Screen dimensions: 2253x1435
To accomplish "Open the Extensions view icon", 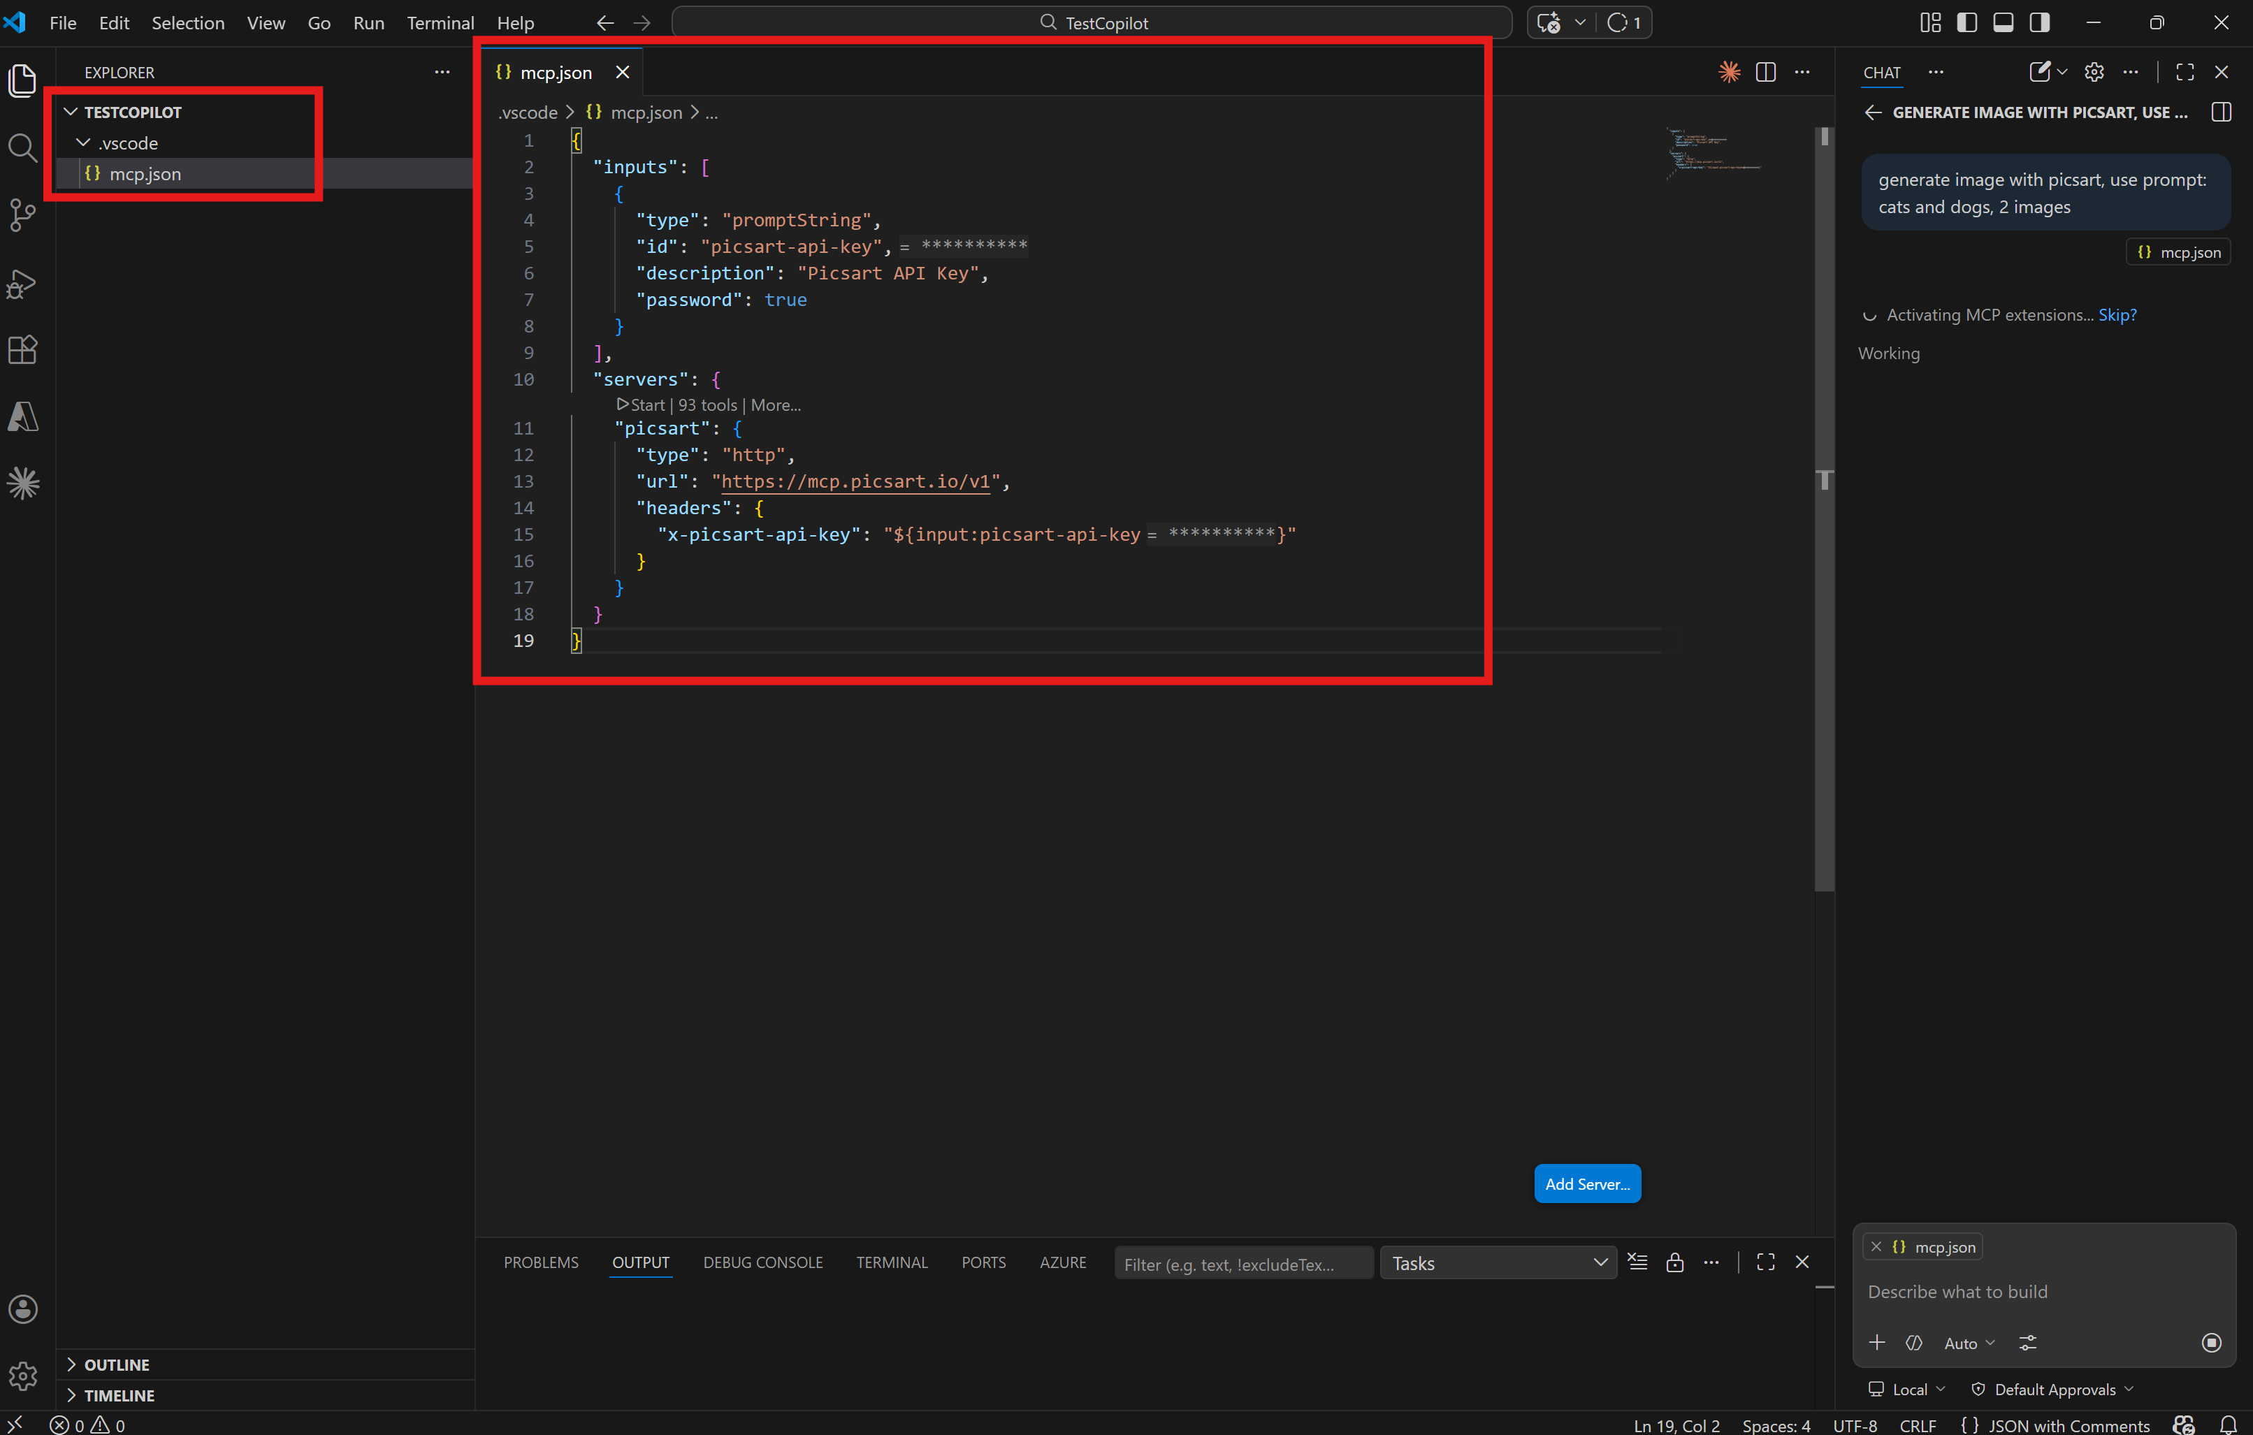I will (22, 350).
